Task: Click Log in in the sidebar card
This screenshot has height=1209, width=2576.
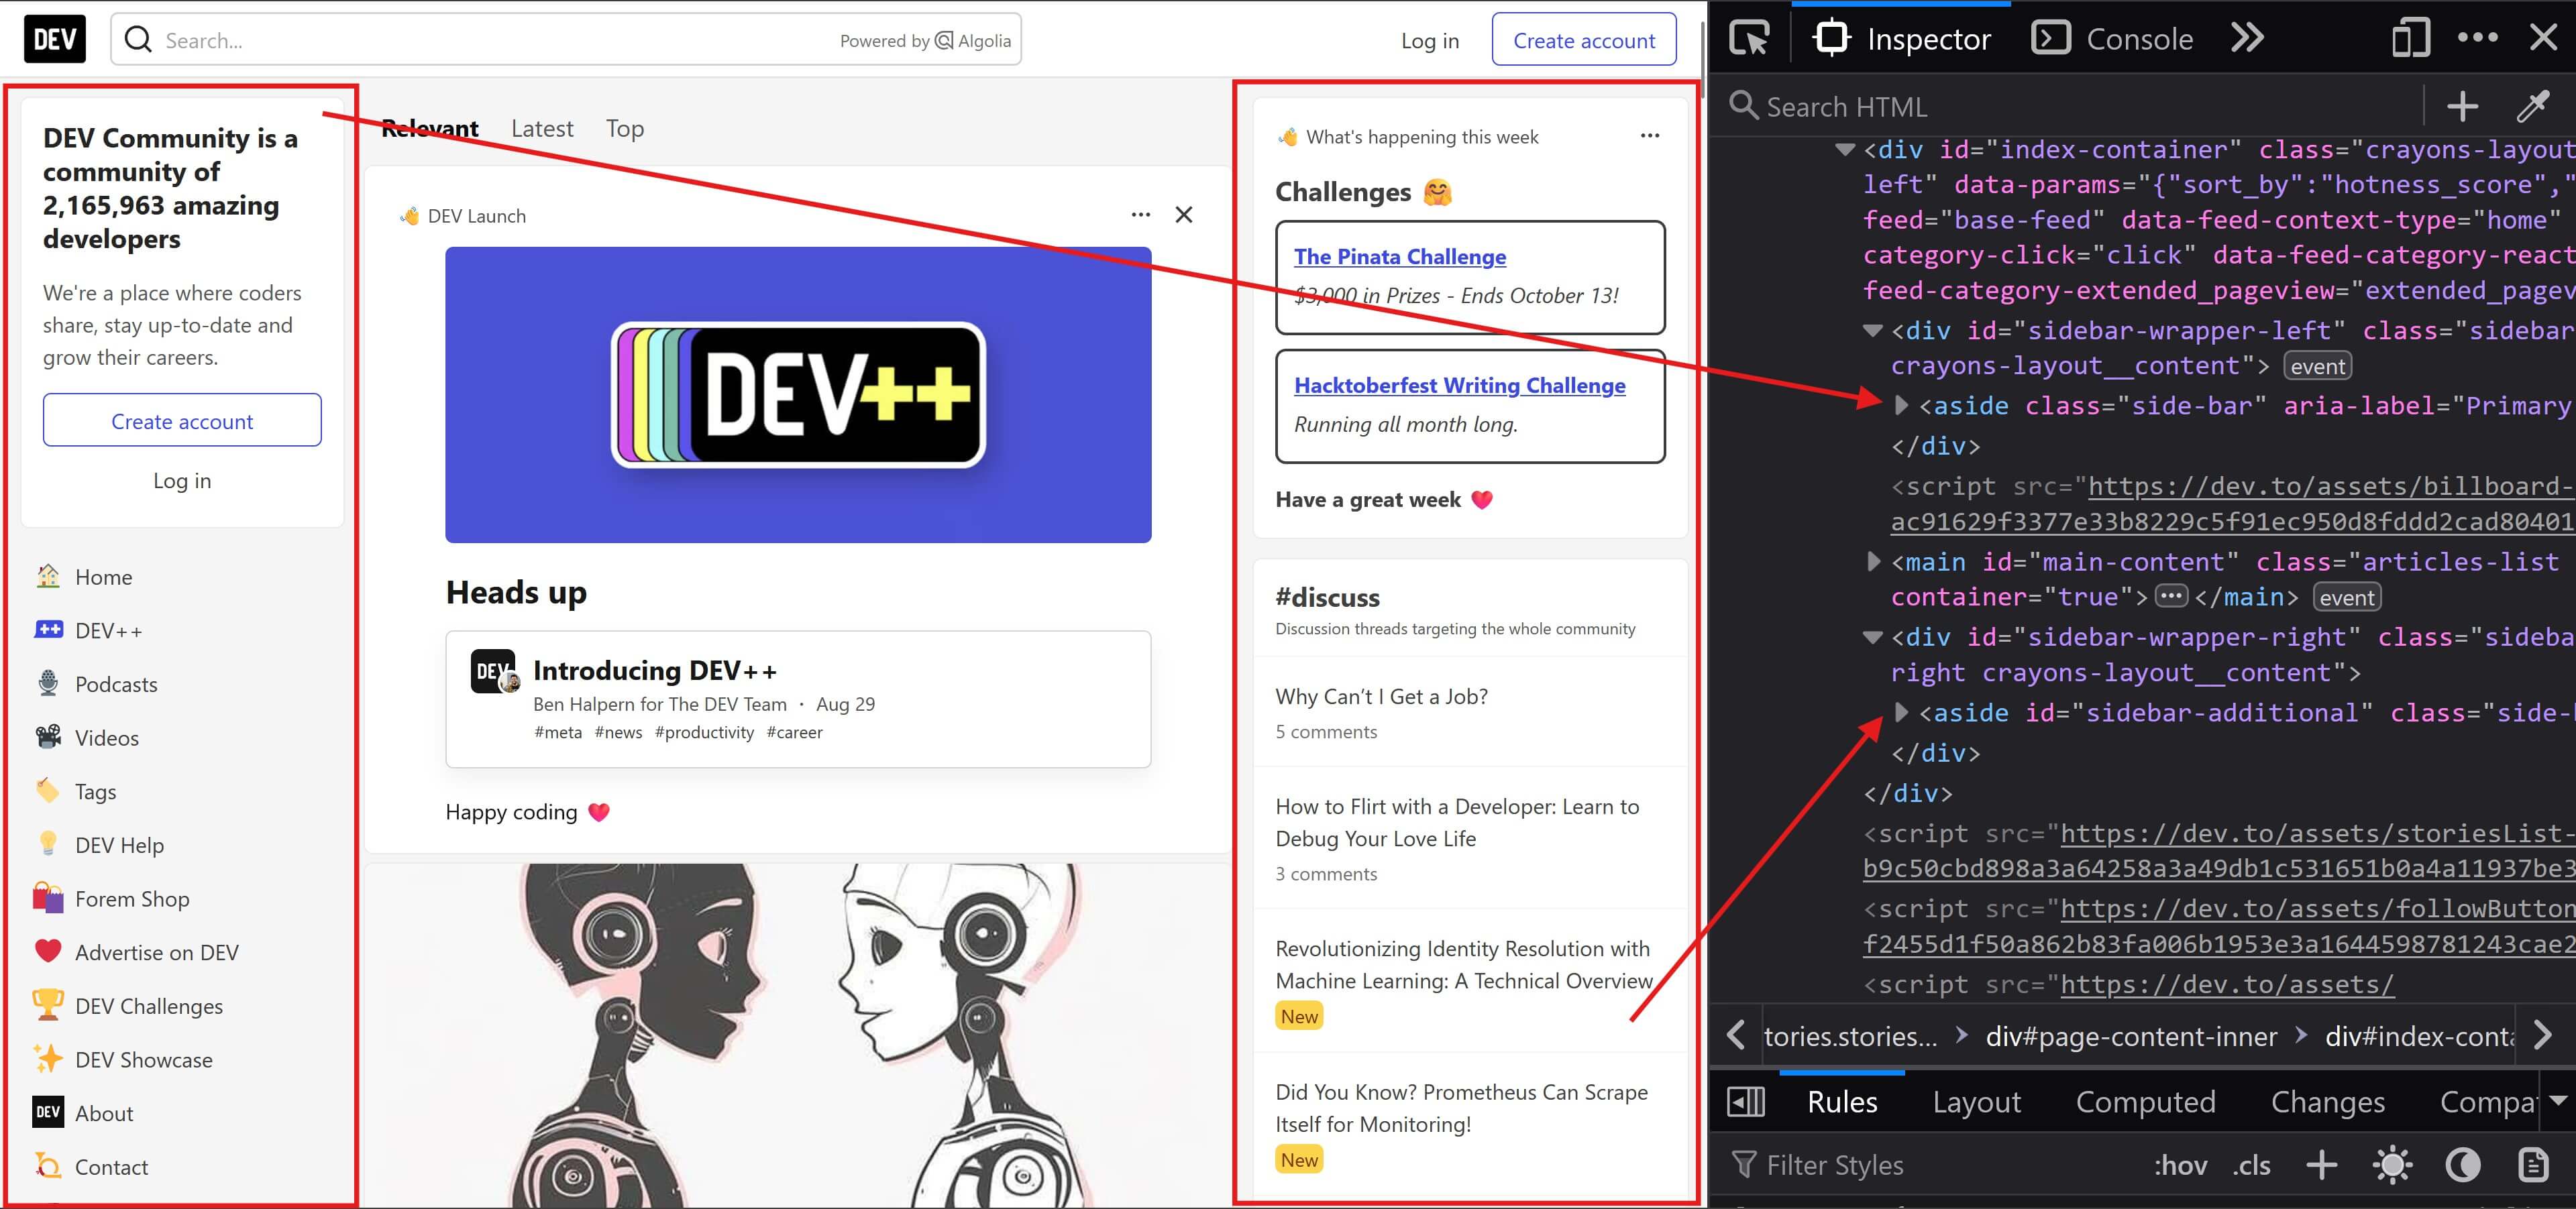Action: [182, 481]
